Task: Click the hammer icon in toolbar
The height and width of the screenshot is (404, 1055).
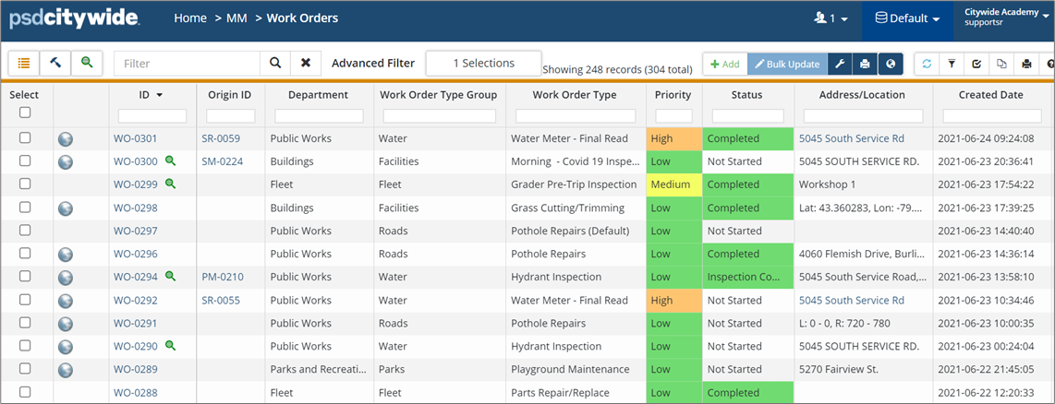Action: [55, 63]
